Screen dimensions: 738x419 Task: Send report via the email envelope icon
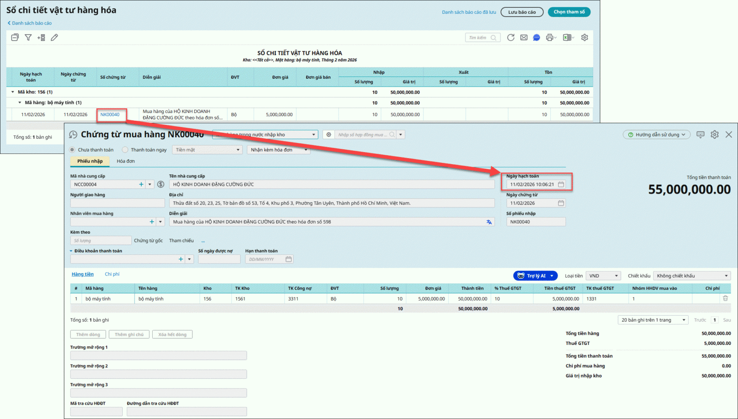[524, 37]
